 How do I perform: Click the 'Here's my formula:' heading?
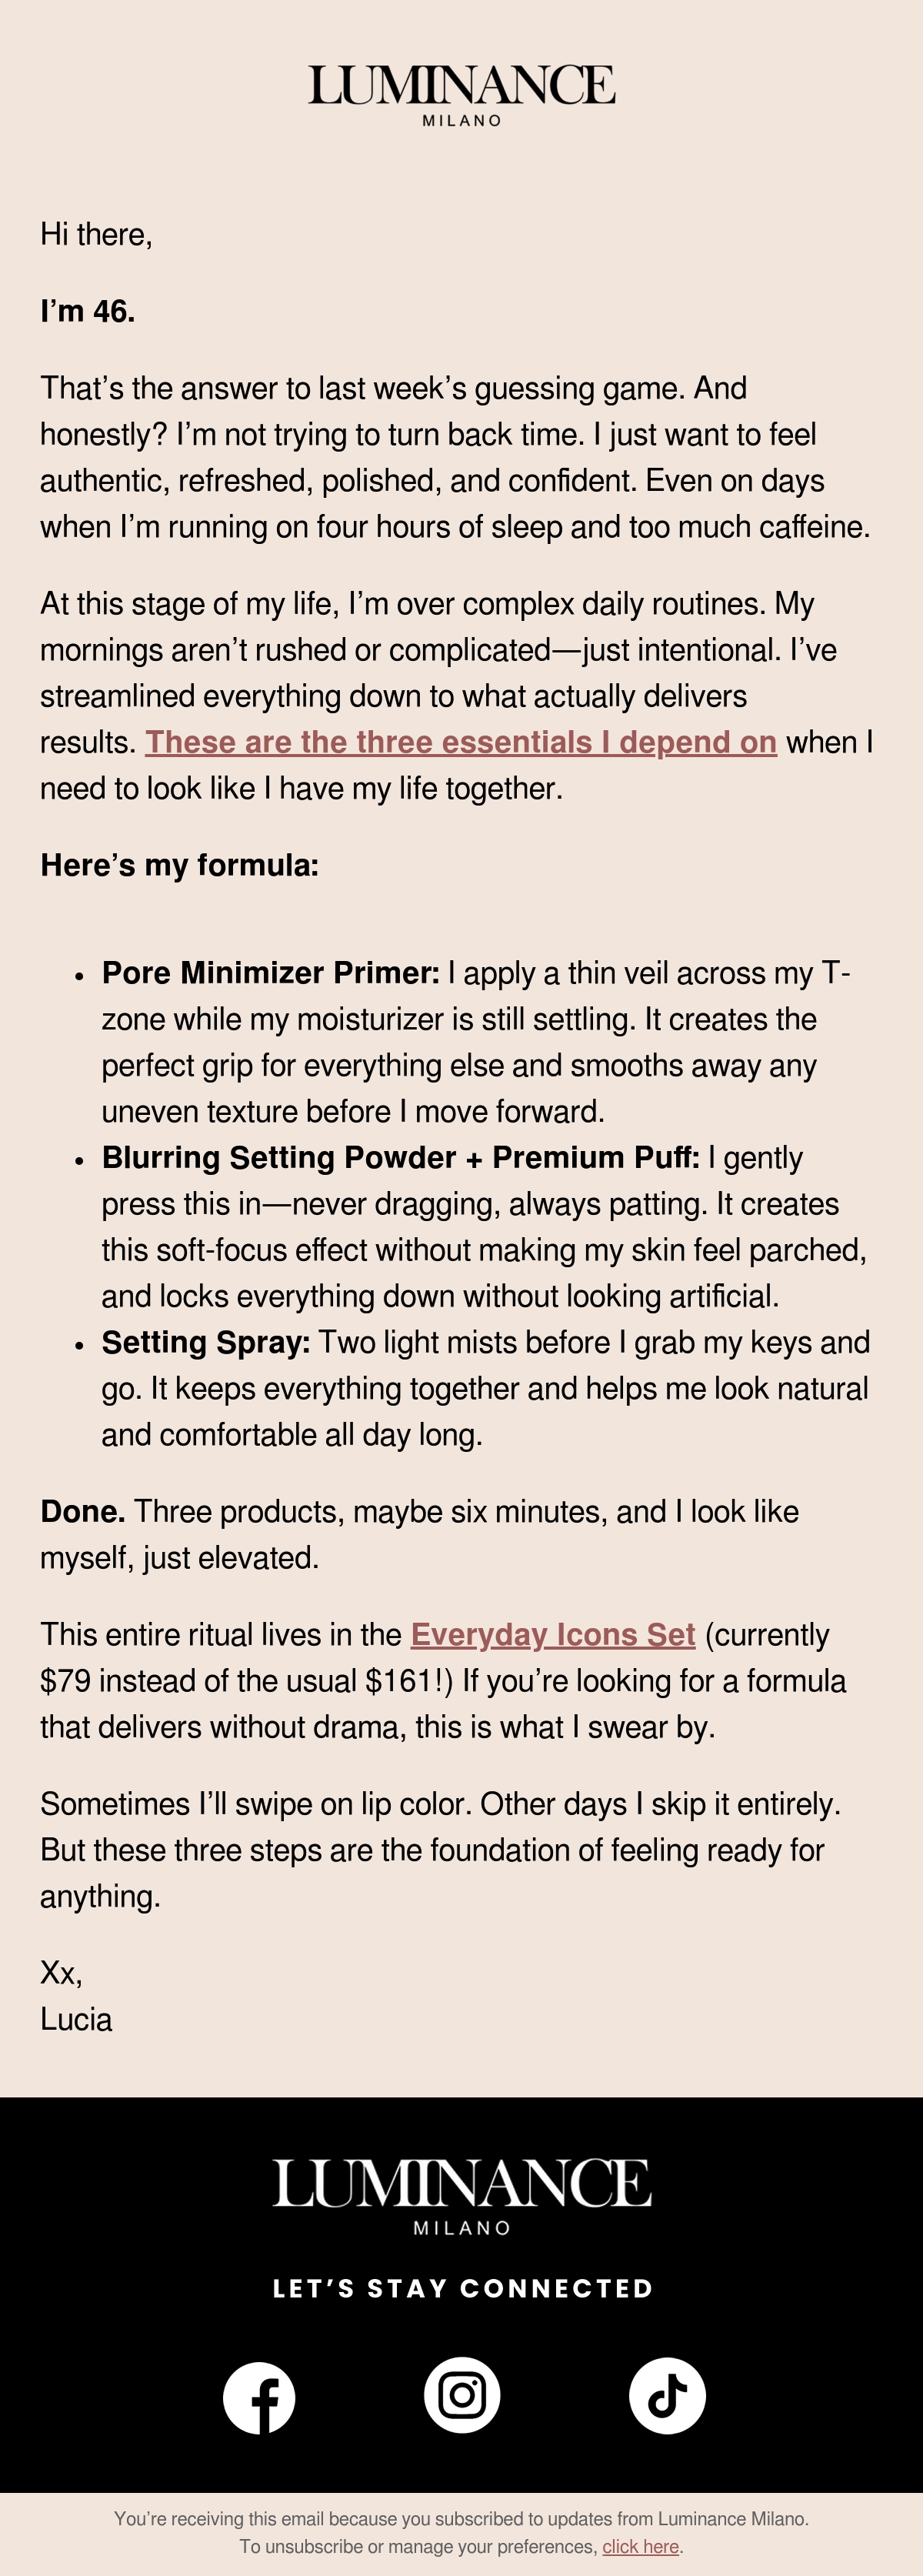pos(179,865)
